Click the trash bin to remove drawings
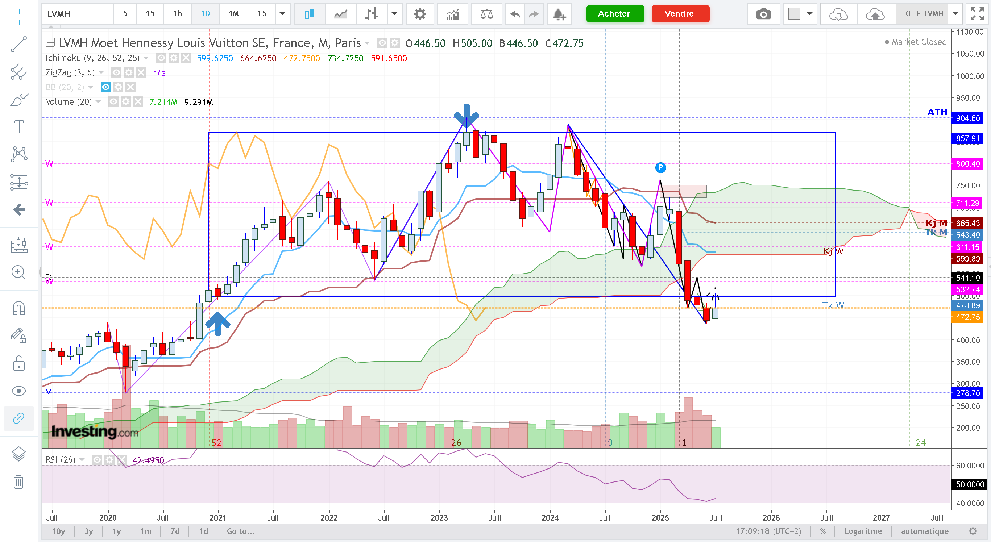Image resolution: width=991 pixels, height=542 pixels. point(18,481)
